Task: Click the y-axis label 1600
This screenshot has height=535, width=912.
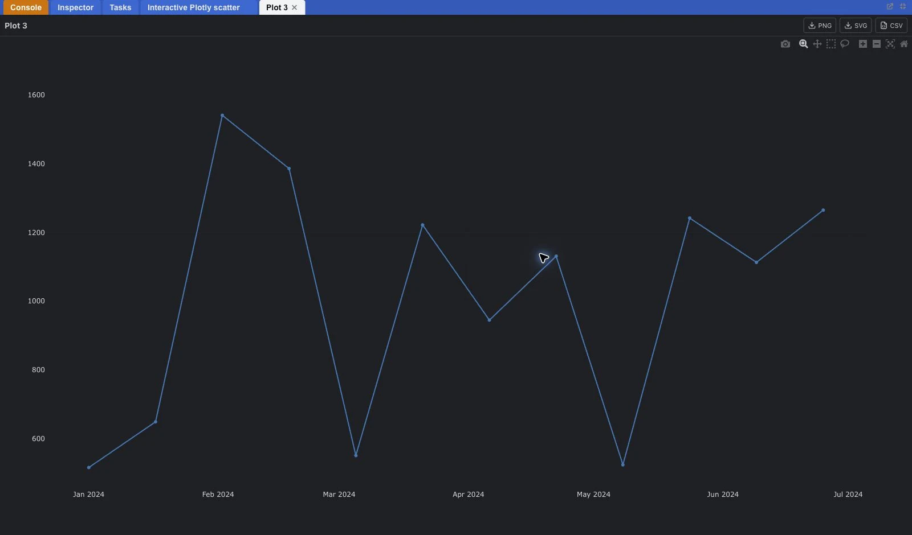Action: point(36,95)
